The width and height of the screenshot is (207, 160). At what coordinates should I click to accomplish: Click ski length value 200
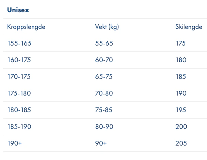point(181,127)
